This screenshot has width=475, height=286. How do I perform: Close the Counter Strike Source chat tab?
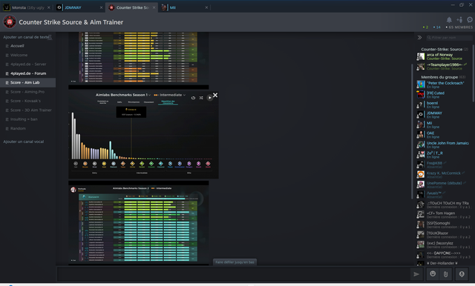(x=154, y=7)
